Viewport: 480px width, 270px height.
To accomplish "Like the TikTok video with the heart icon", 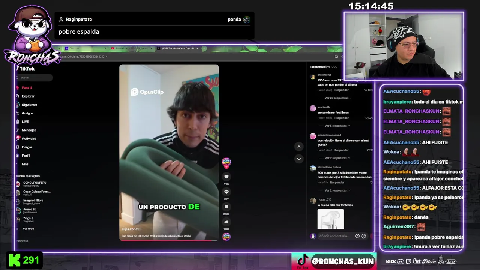I will [226, 177].
